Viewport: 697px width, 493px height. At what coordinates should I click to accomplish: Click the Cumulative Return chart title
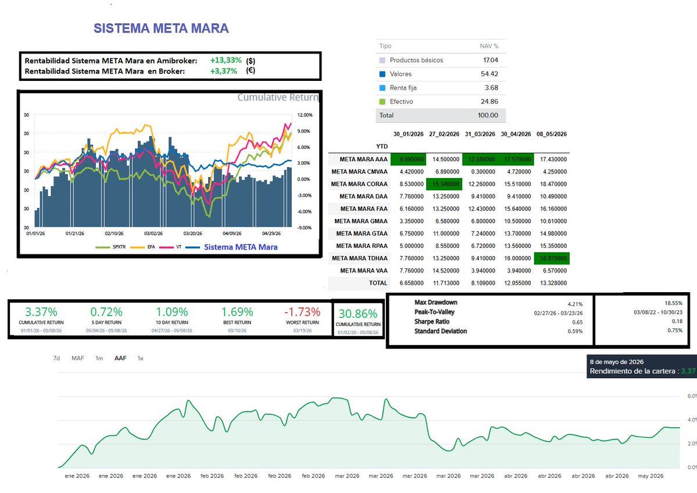click(x=278, y=97)
